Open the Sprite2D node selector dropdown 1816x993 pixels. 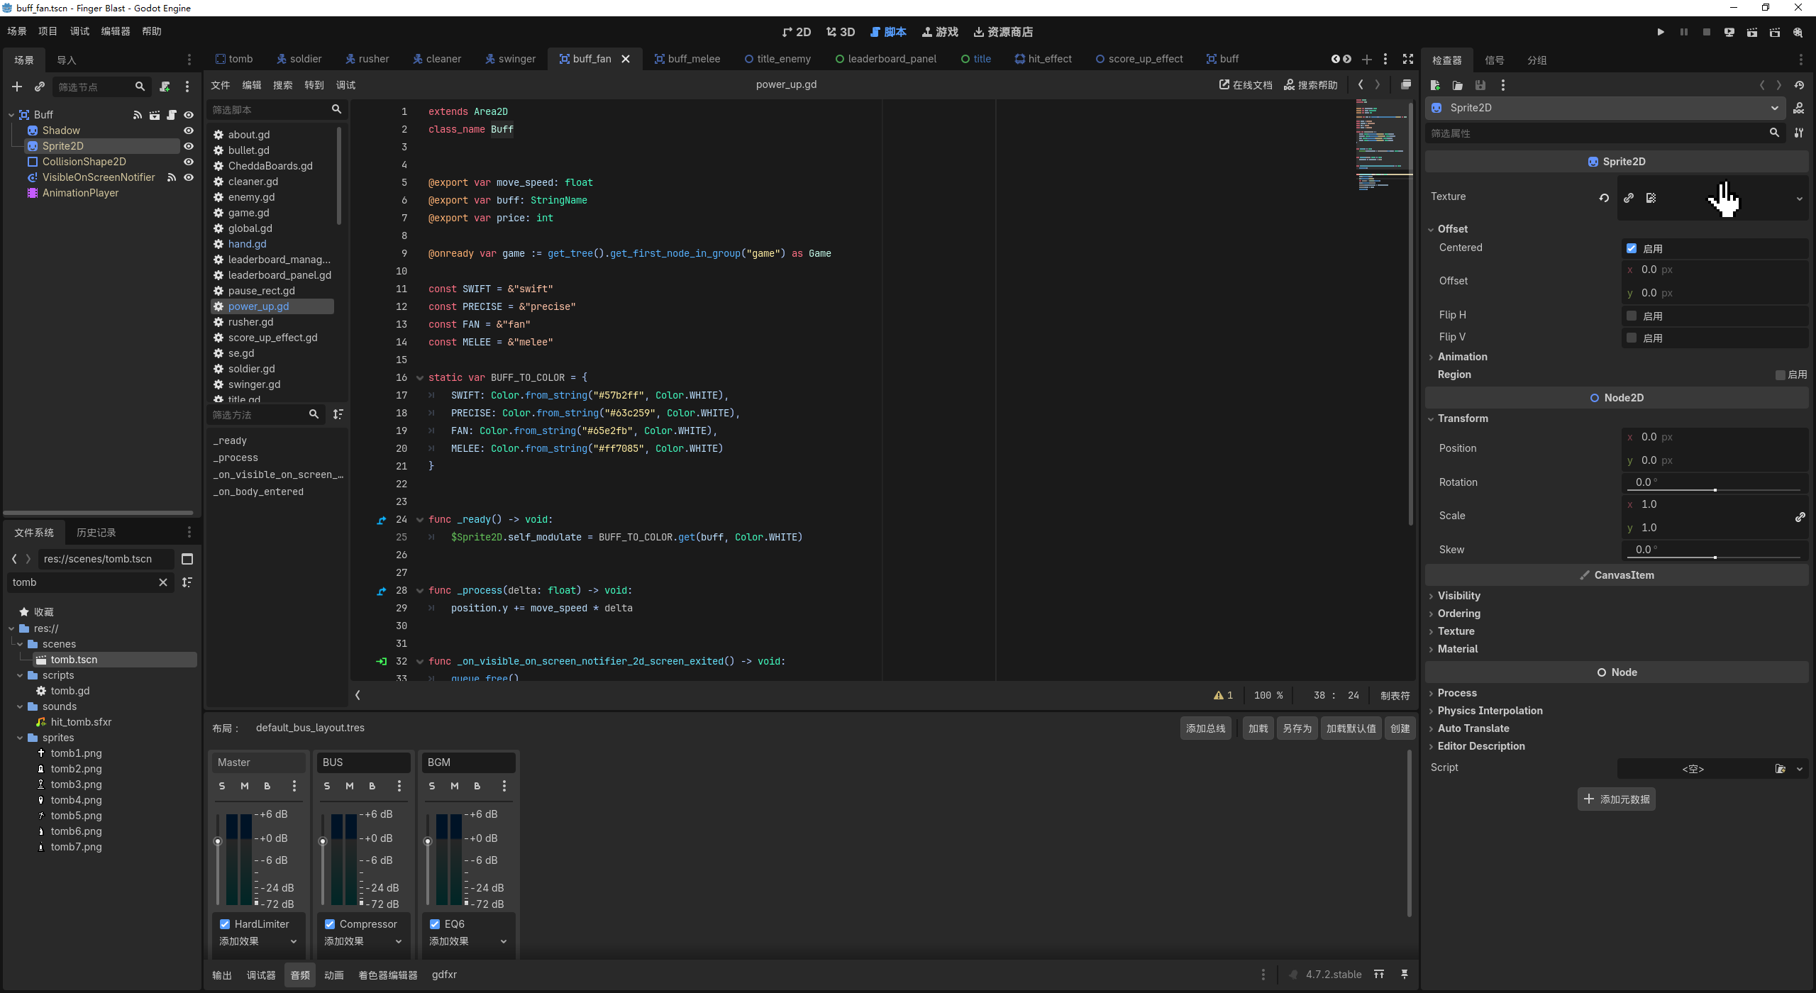tap(1606, 108)
